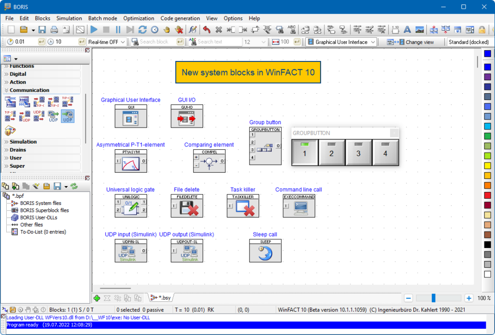
Task: Click the blue letter A text icon
Action: coord(407,29)
